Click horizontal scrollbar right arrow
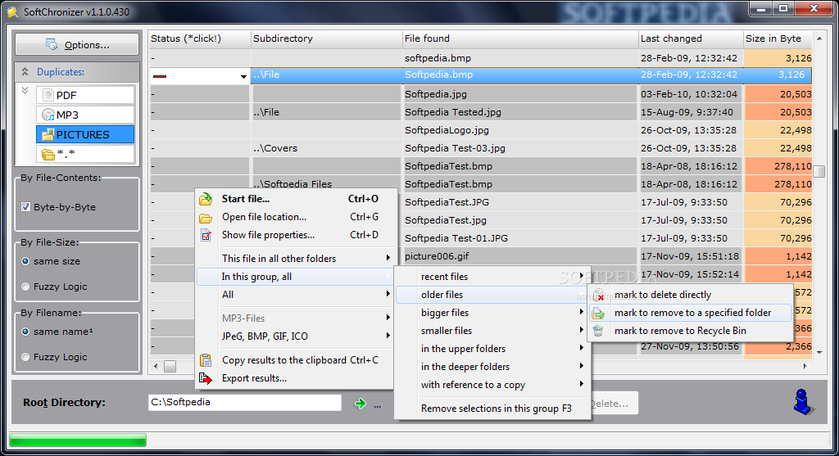 click(805, 366)
